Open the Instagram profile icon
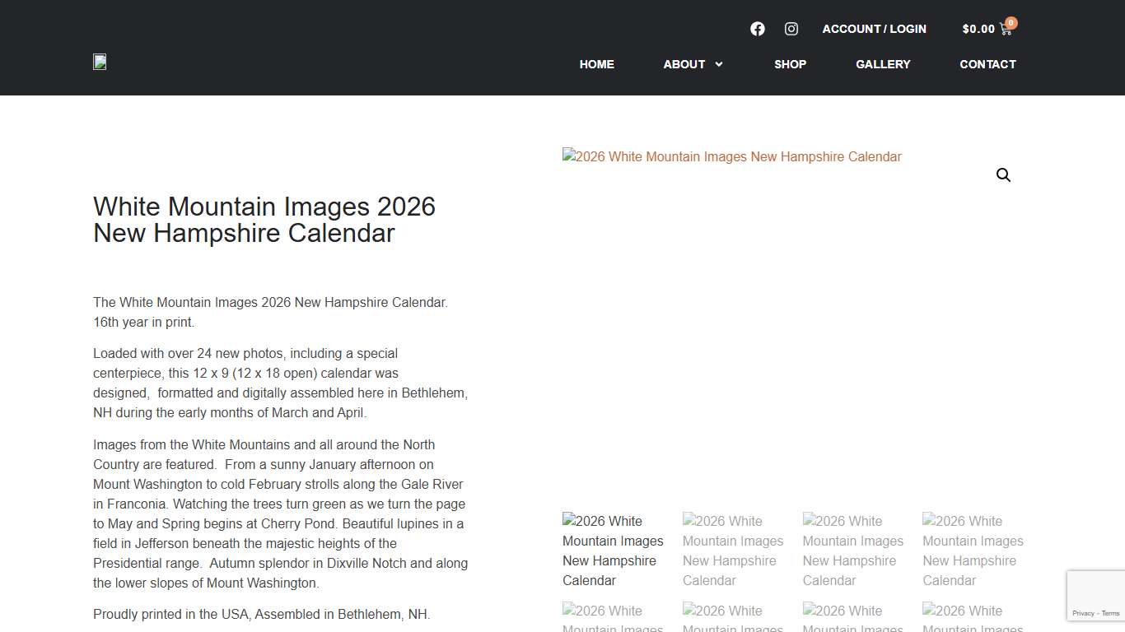Viewport: 1125px width, 632px height. click(791, 29)
